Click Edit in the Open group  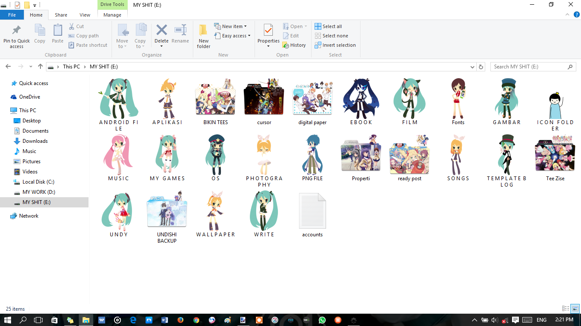click(x=291, y=36)
